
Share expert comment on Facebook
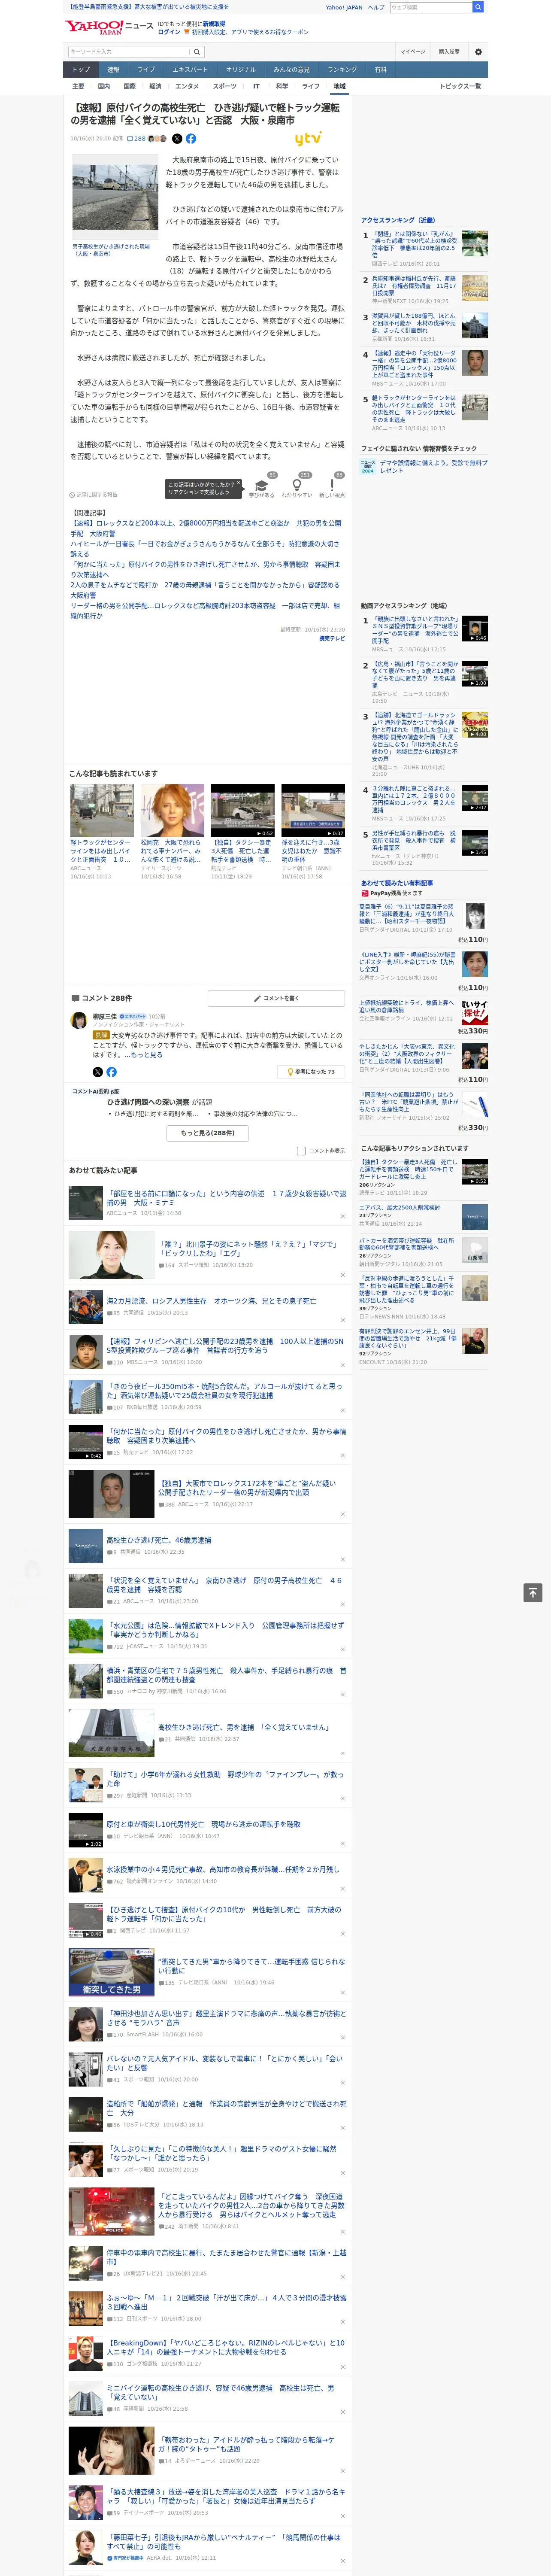point(112,1071)
